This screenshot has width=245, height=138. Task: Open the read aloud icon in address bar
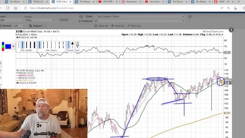coord(222,8)
